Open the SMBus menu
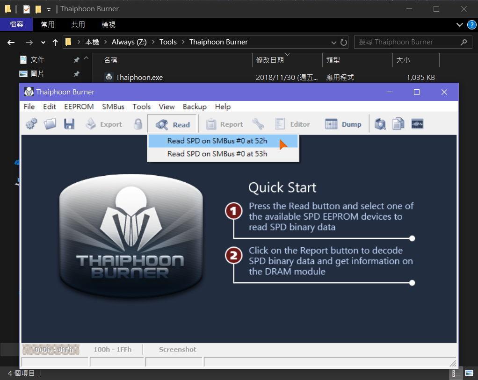The image size is (478, 380). (113, 107)
